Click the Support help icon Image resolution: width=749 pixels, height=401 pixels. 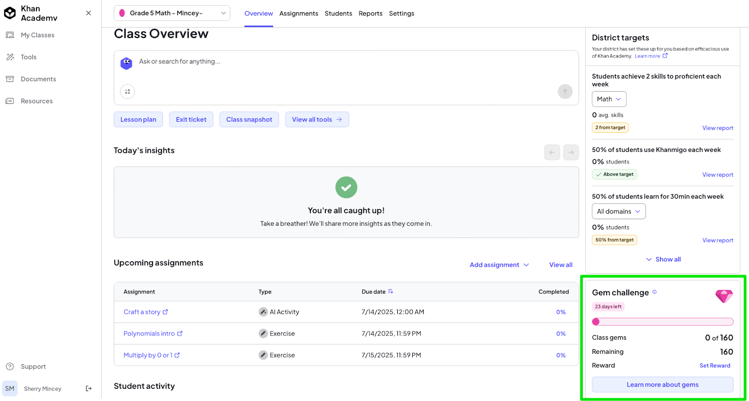click(x=10, y=366)
